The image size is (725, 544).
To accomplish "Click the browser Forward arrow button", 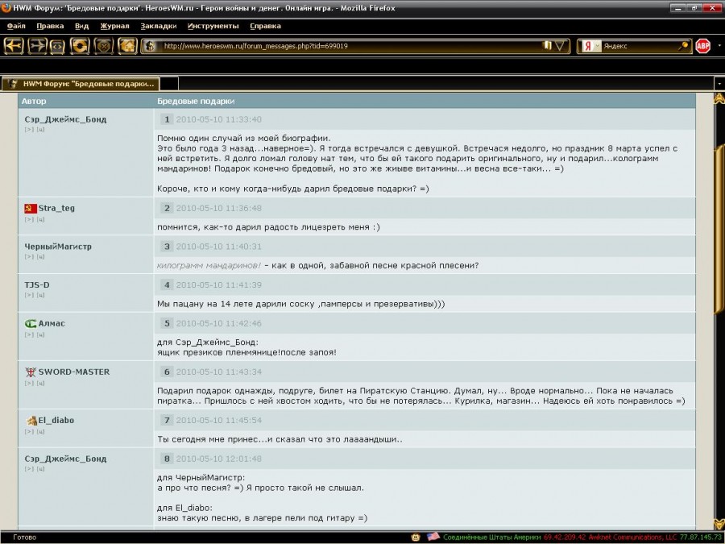I will tap(37, 46).
